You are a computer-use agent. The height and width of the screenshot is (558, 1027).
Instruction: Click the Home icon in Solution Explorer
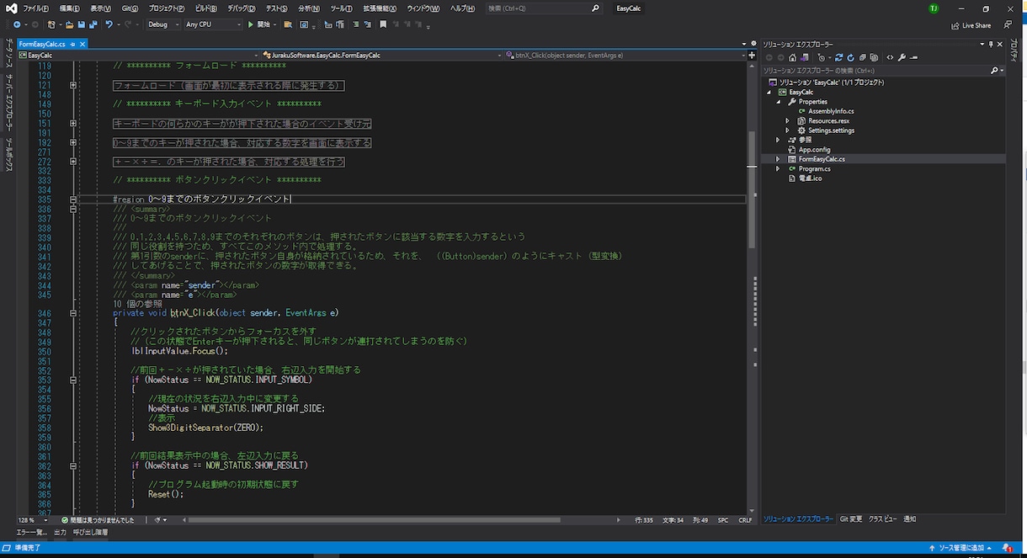pyautogui.click(x=792, y=57)
